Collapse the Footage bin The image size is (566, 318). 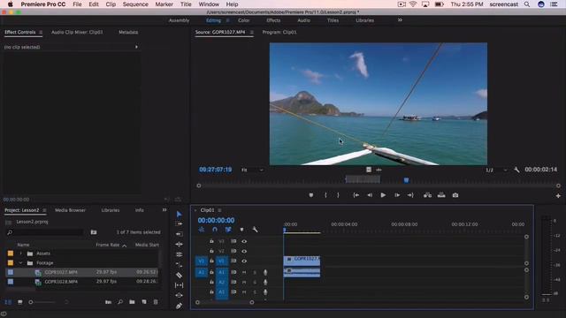point(20,263)
